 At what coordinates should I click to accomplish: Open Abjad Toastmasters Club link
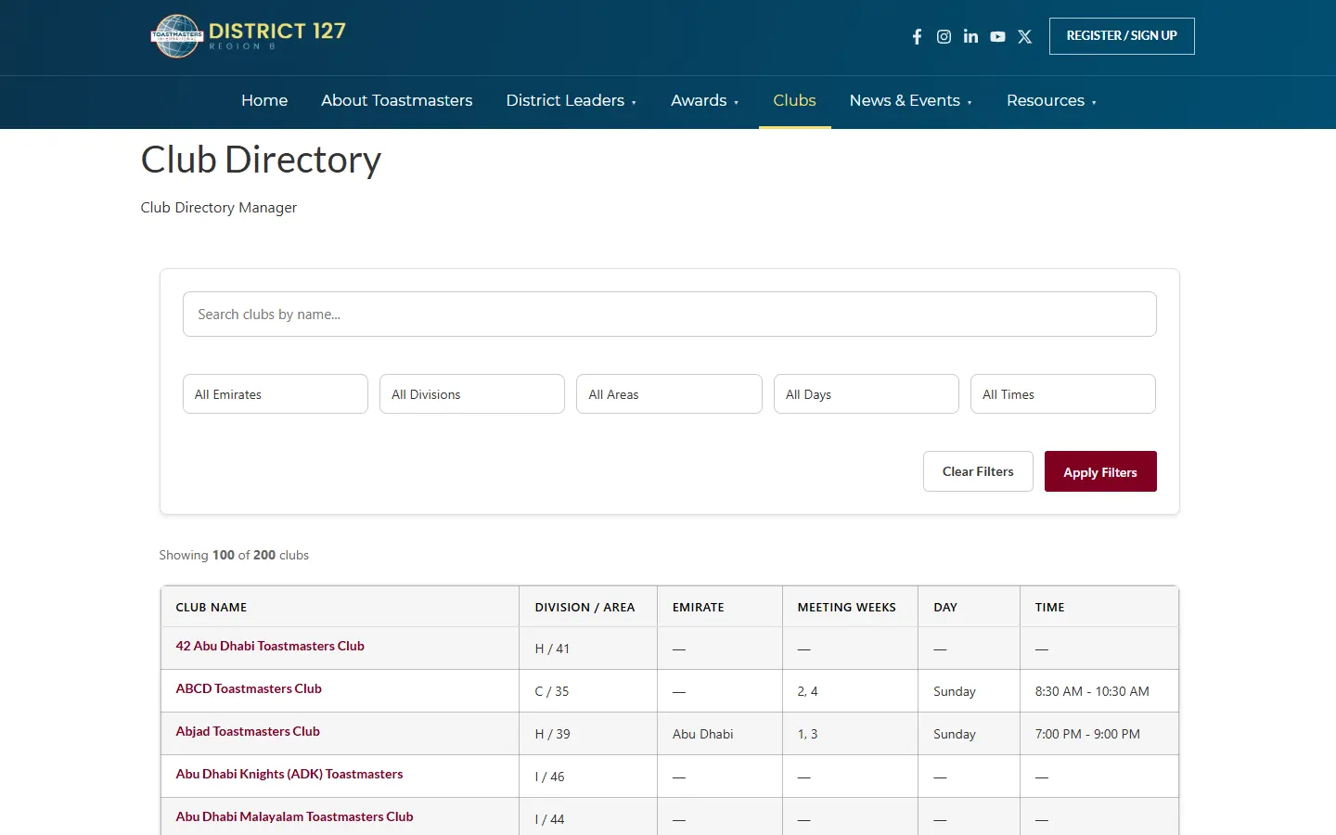click(x=248, y=731)
